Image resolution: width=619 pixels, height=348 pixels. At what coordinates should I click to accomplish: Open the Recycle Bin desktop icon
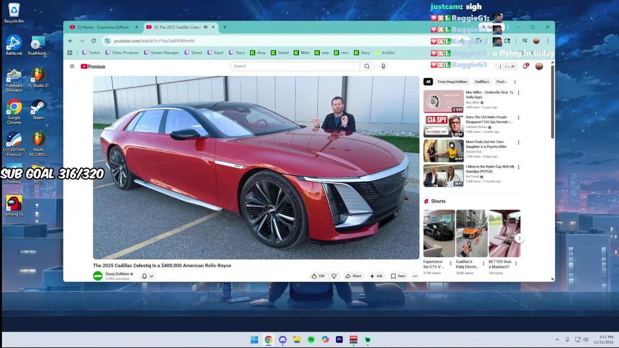tap(14, 14)
